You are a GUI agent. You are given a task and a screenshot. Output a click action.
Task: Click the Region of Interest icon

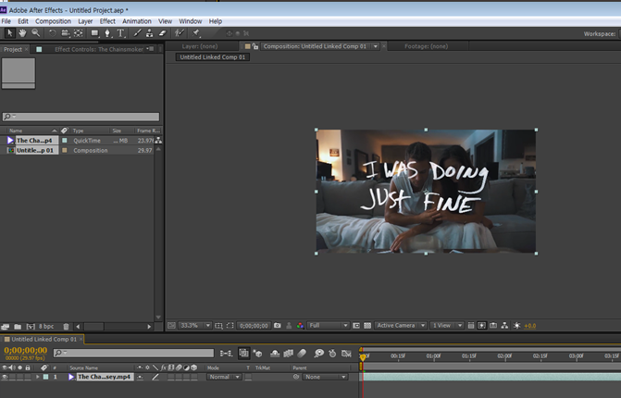(x=356, y=326)
